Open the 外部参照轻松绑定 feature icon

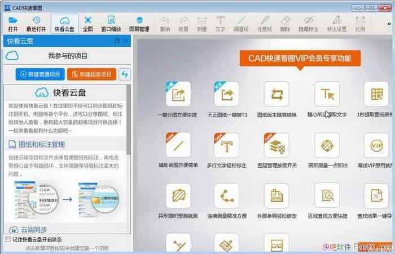pos(276,195)
